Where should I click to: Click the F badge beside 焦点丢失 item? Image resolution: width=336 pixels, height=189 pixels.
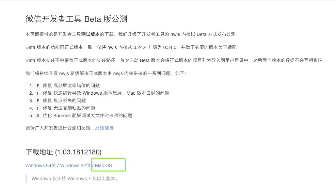(38, 101)
